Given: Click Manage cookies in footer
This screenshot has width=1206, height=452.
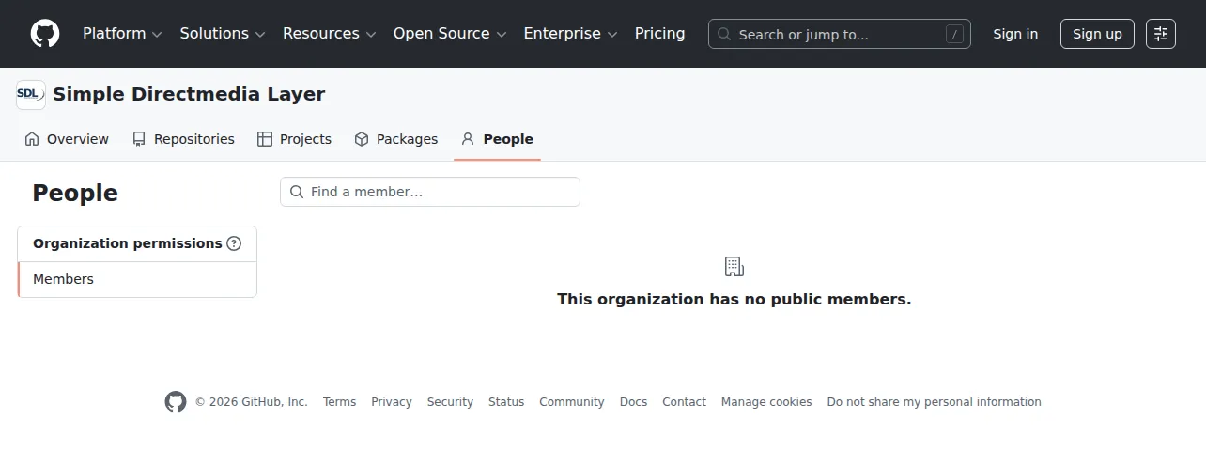Looking at the screenshot, I should coord(766,402).
